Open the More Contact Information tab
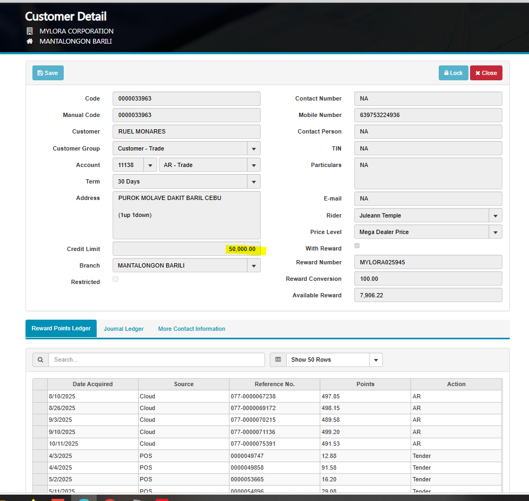This screenshot has width=529, height=501. pos(191,329)
